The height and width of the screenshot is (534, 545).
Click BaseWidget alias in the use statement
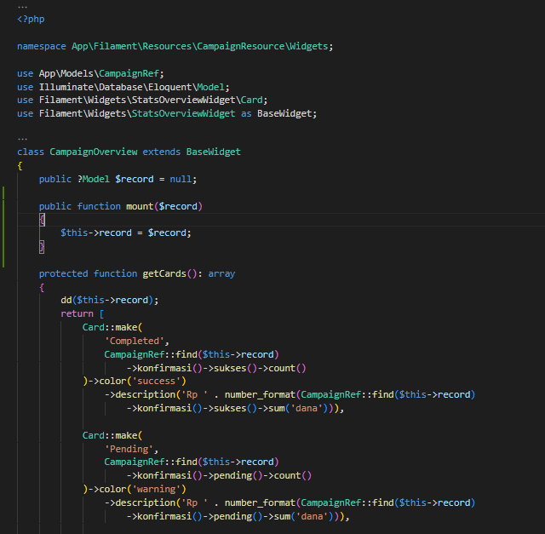tap(284, 113)
